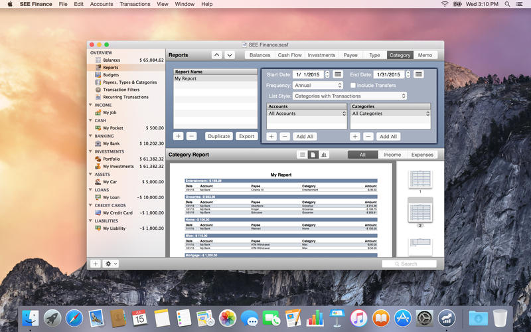Switch to the Cash Flow tab
This screenshot has height=332, width=531.
click(x=289, y=55)
